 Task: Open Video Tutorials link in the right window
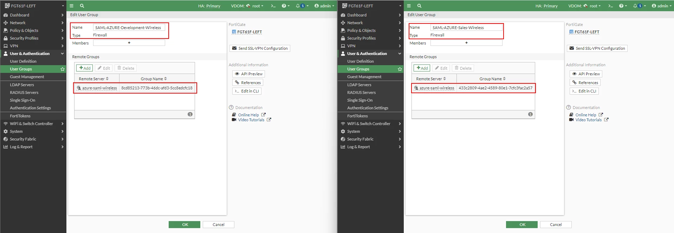click(x=589, y=120)
